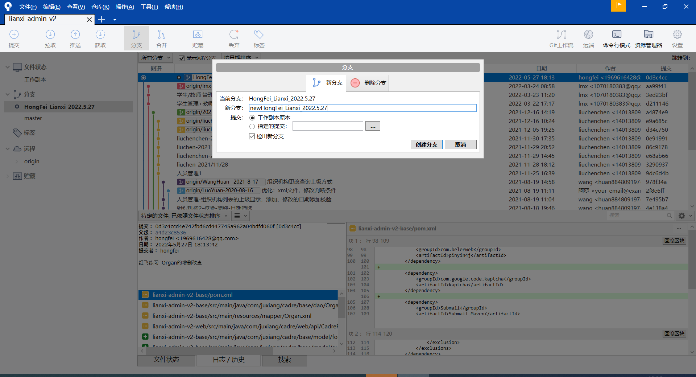The image size is (696, 377).
Task: Click the Discard (丢弃) toolbar icon
Action: click(234, 38)
